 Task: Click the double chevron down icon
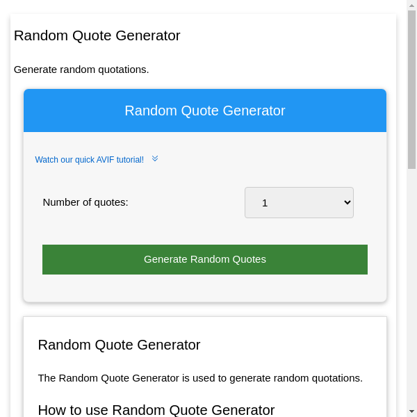(155, 158)
